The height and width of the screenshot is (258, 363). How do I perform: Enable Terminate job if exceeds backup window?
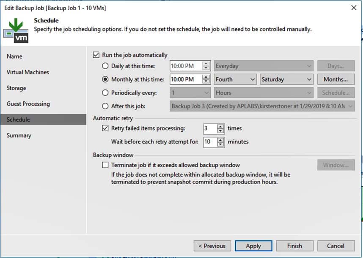(x=105, y=165)
